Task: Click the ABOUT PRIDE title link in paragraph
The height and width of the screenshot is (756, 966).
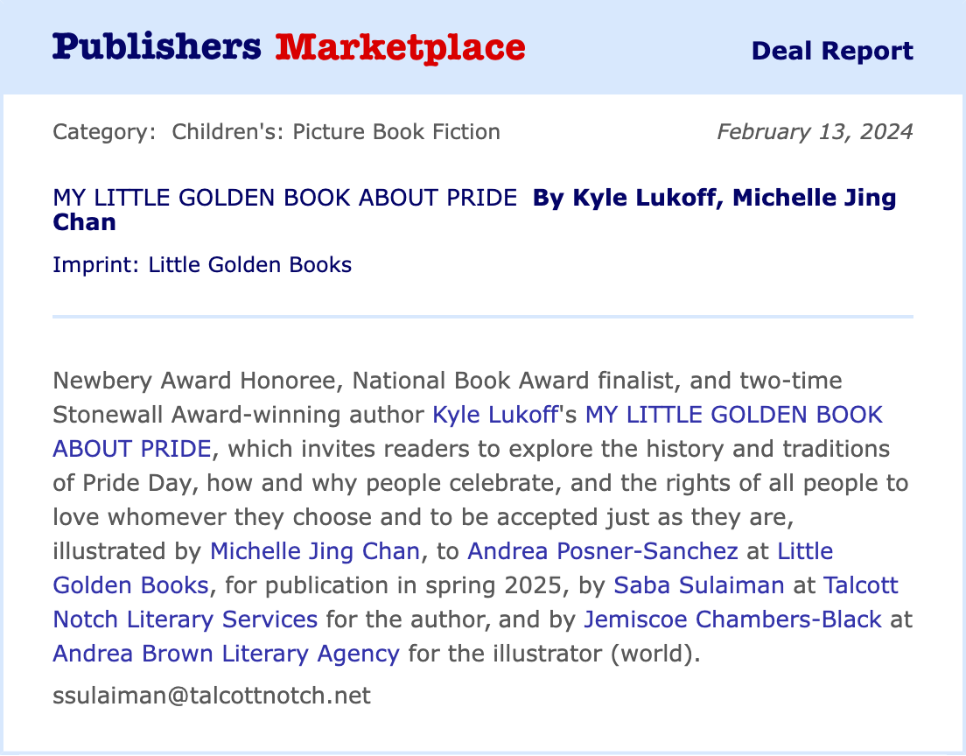Action: 131,449
